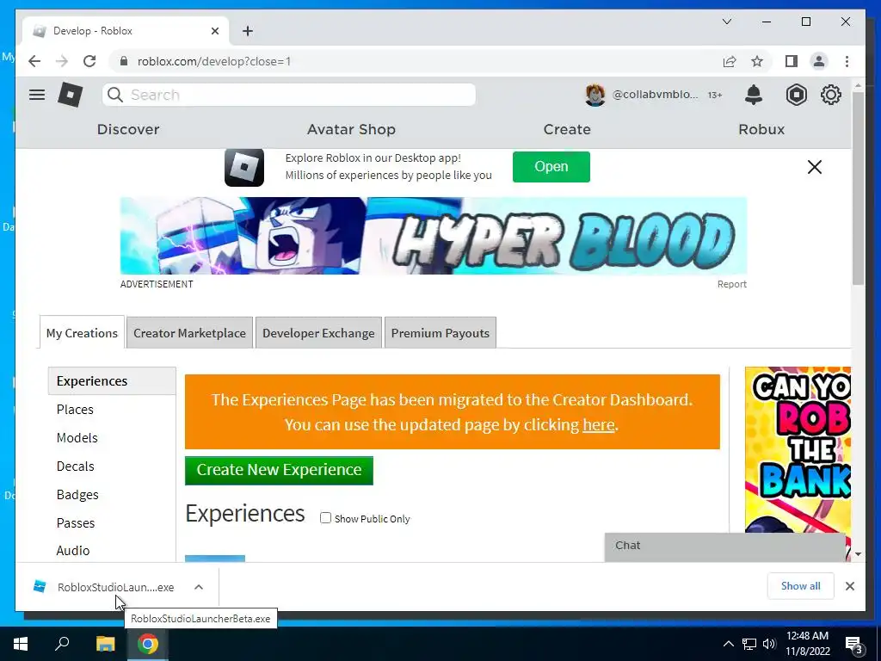881x661 pixels.
Task: Click the @collabvmblo... username
Action: click(655, 95)
